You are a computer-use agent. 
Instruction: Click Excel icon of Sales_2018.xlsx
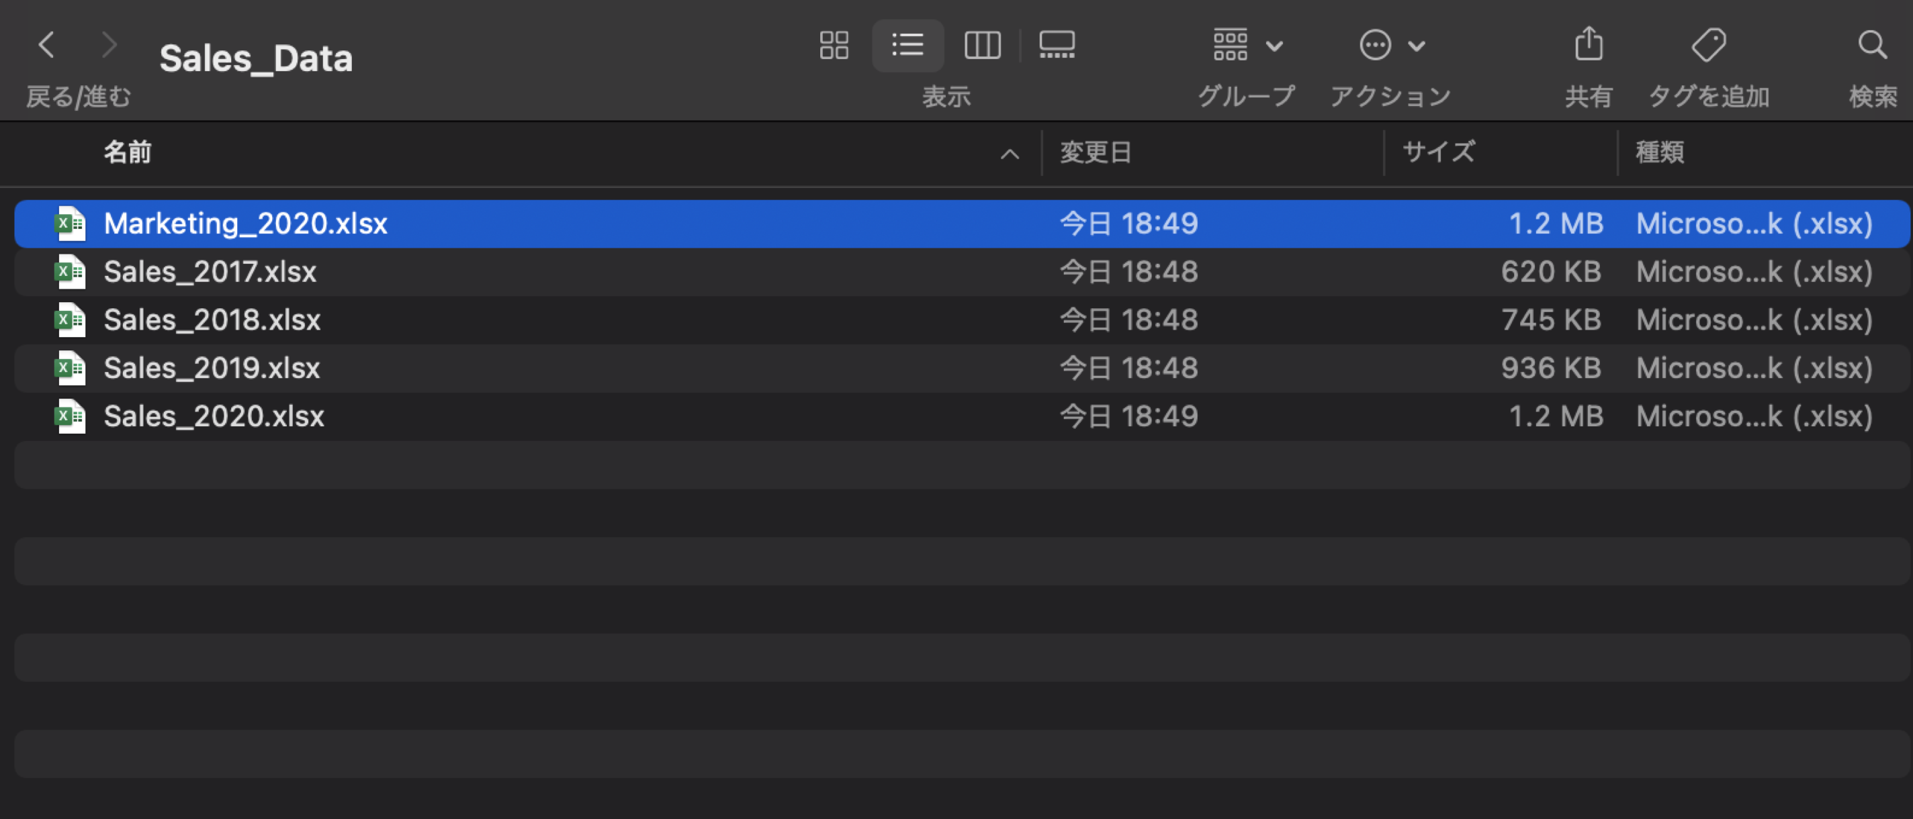[71, 320]
